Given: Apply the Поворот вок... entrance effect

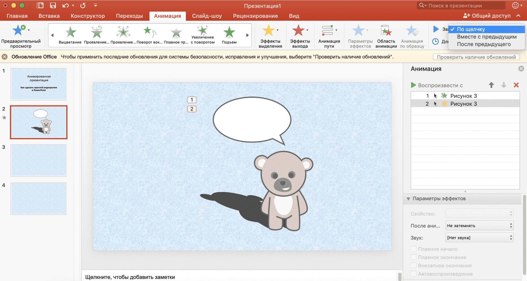Looking at the screenshot, I should pos(150,35).
